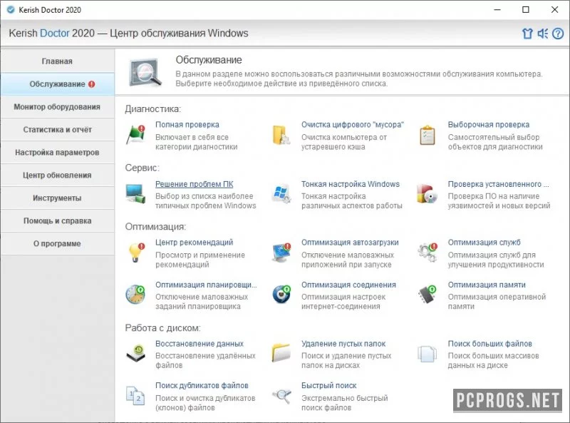Open Оптимизация памяти link
Screen dimensions: 570x423
pos(487,285)
